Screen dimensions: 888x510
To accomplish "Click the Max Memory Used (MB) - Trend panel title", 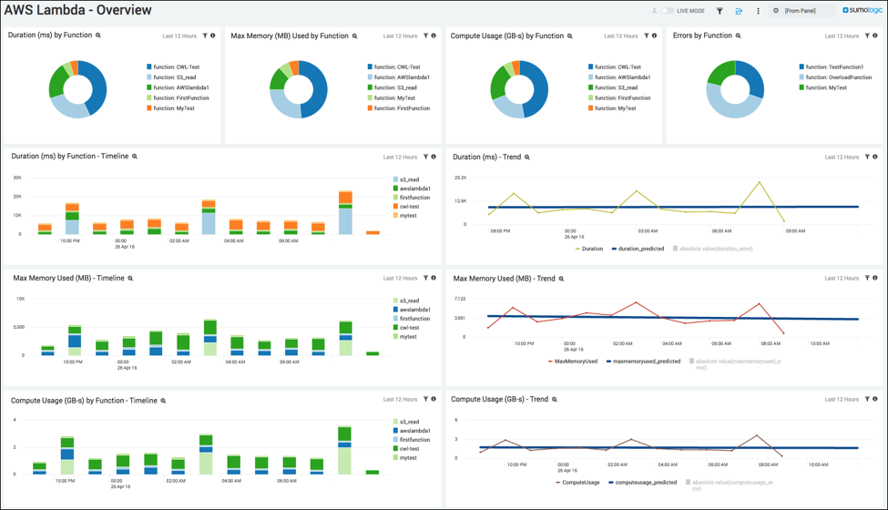I will point(504,279).
